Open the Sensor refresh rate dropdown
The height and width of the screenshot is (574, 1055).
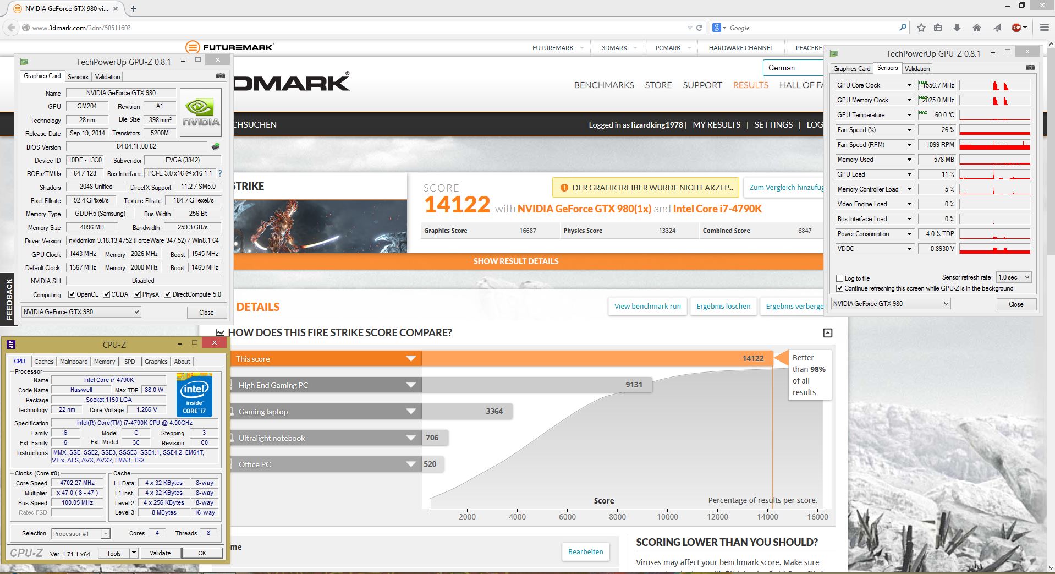(x=1014, y=277)
